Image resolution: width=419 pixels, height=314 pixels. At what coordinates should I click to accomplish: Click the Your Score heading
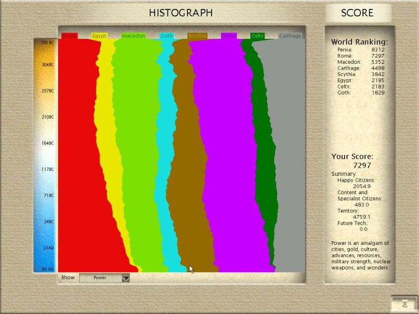(351, 156)
